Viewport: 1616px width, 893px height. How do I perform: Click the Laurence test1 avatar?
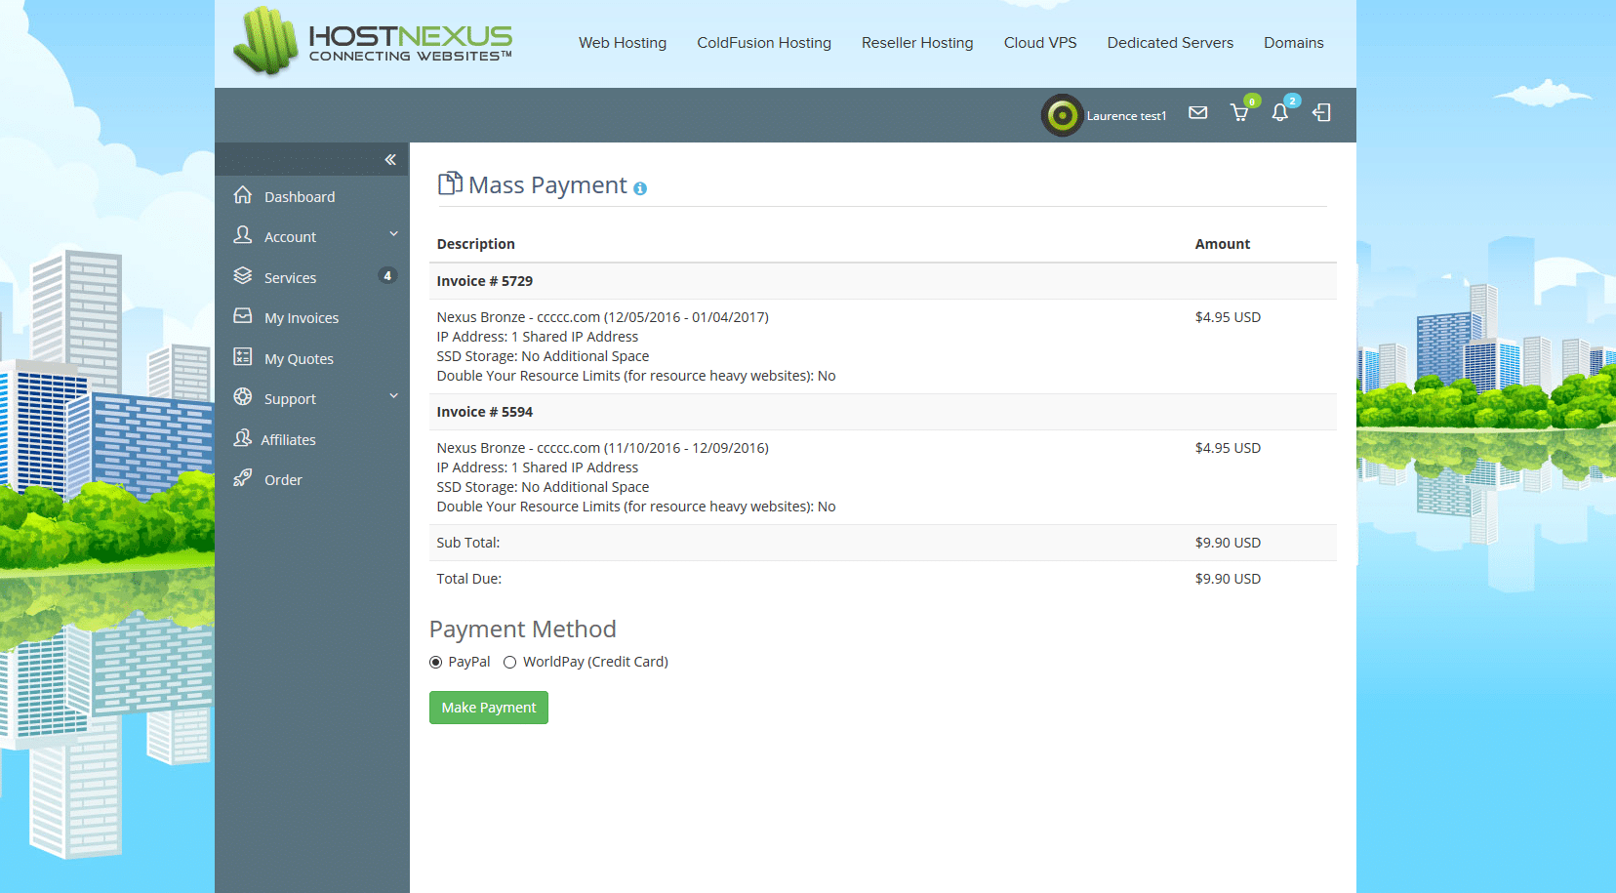point(1062,115)
